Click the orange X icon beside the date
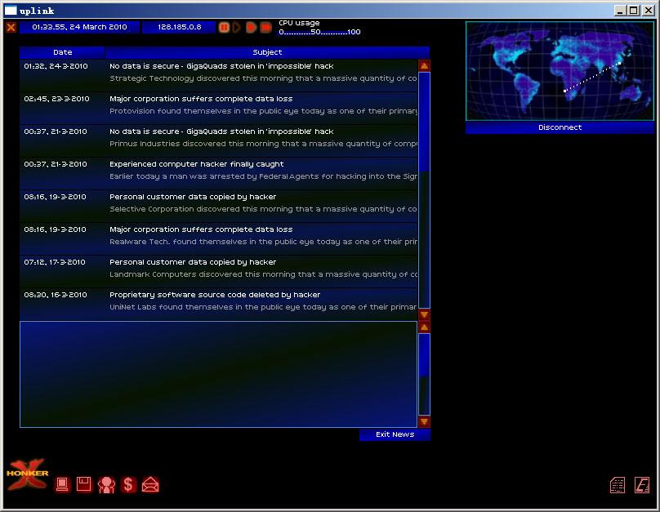 pyautogui.click(x=11, y=27)
